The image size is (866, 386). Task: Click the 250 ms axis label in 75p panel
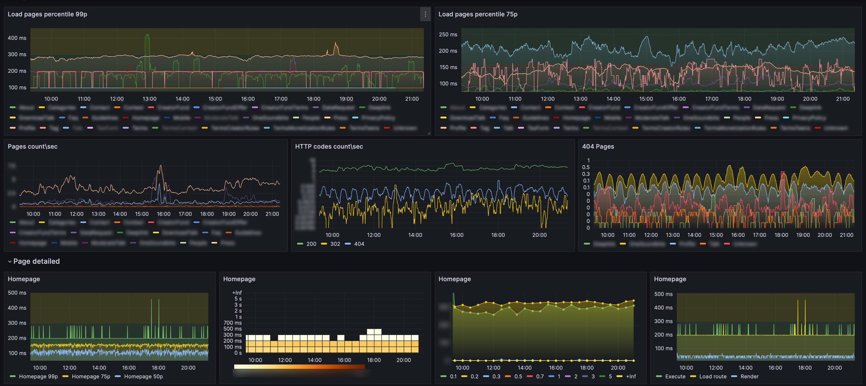coord(448,35)
